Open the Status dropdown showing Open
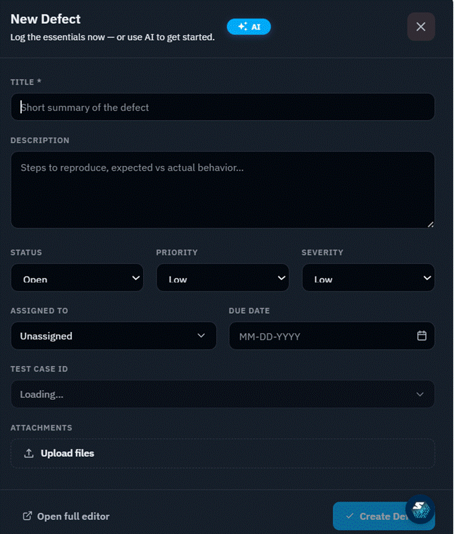This screenshot has height=534, width=455. (x=77, y=278)
